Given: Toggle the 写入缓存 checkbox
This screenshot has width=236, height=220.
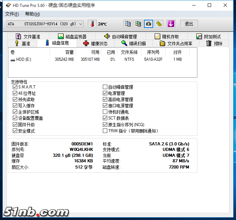Looking at the screenshot, I should [15, 106].
